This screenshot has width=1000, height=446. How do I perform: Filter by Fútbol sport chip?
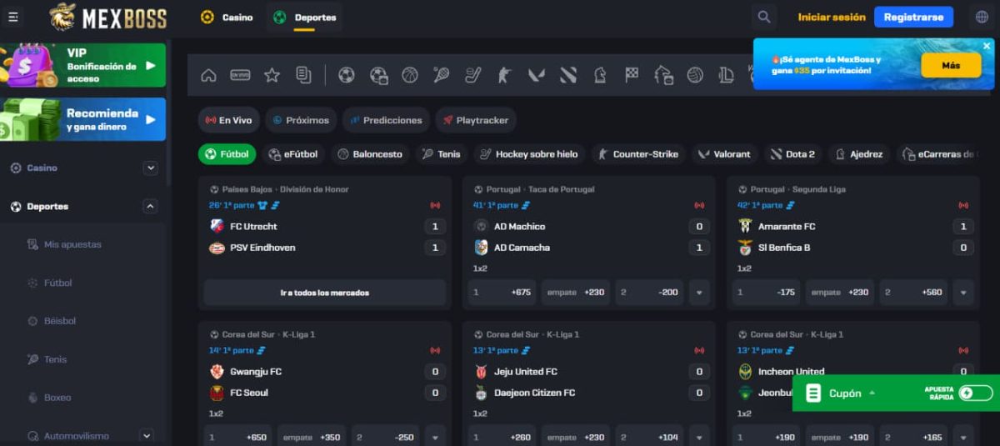[227, 154]
